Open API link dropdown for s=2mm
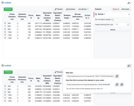This screenshot has width=134, height=106. point(83,9)
